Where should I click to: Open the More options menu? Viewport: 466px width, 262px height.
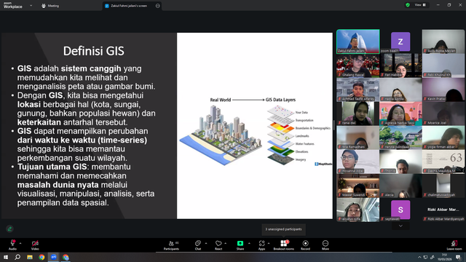click(x=325, y=245)
